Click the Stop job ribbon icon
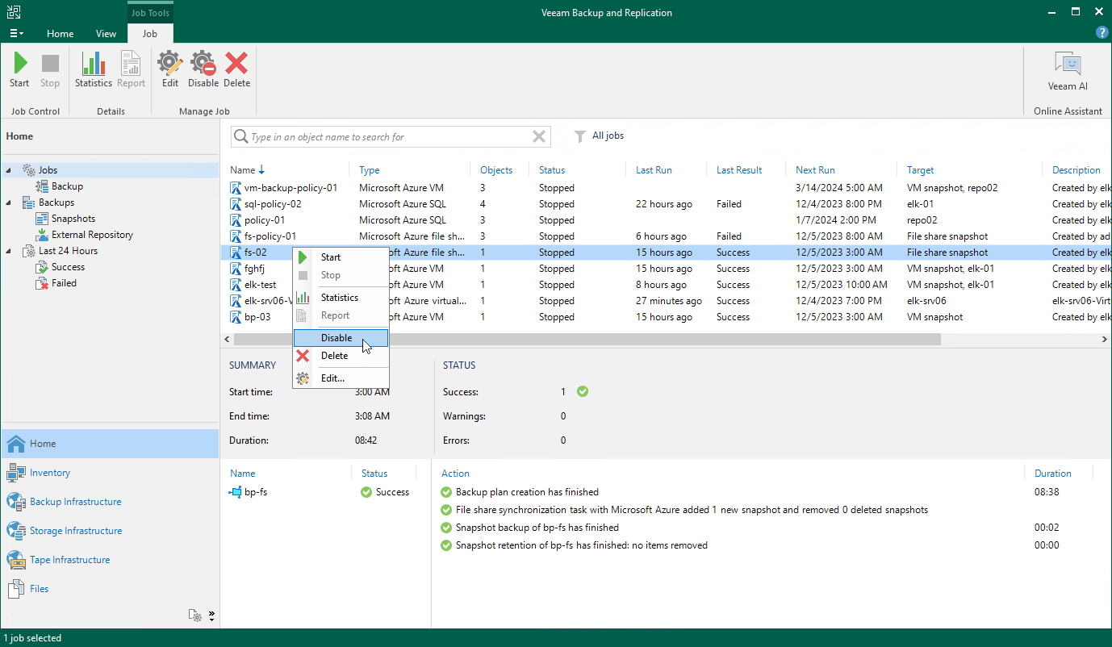The image size is (1112, 647). coord(50,70)
